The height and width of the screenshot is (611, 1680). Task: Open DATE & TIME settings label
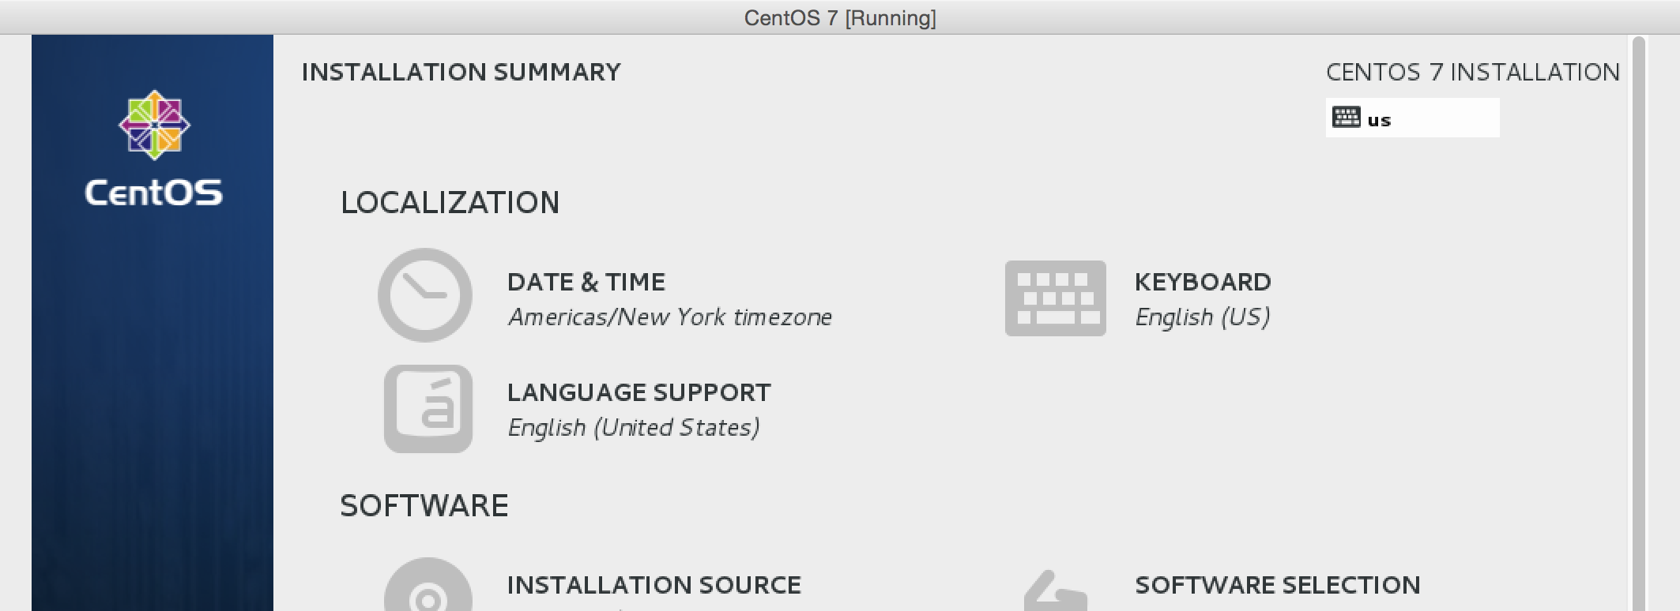pos(586,282)
